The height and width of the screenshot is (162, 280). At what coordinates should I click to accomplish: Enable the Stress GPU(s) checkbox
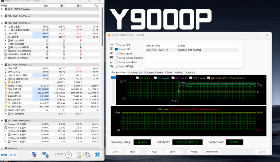pos(116,66)
